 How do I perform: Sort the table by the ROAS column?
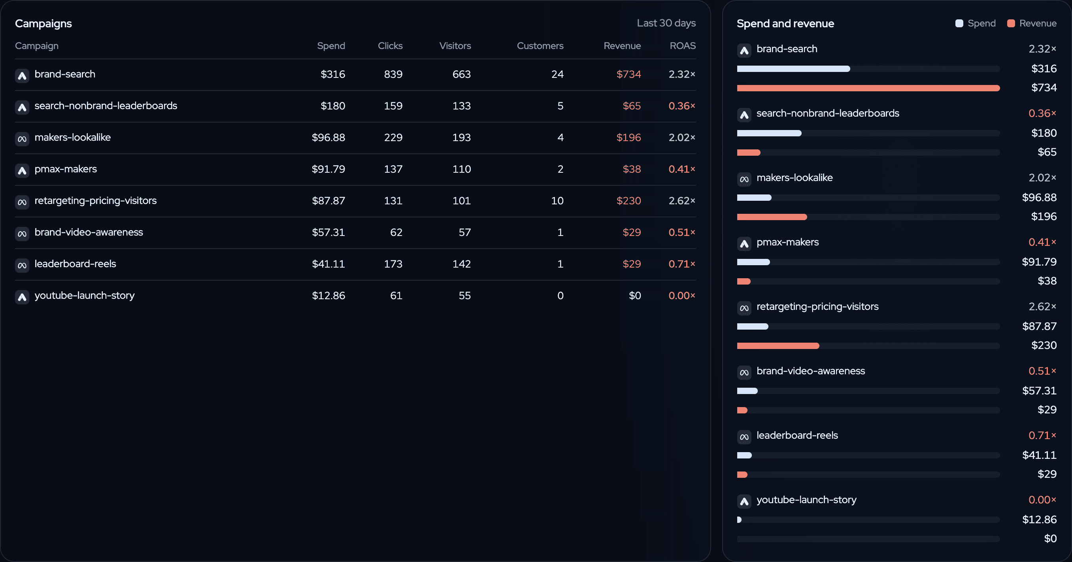683,46
